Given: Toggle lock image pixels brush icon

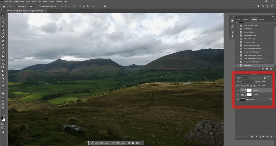Looking at the screenshot, I should (x=245, y=86).
